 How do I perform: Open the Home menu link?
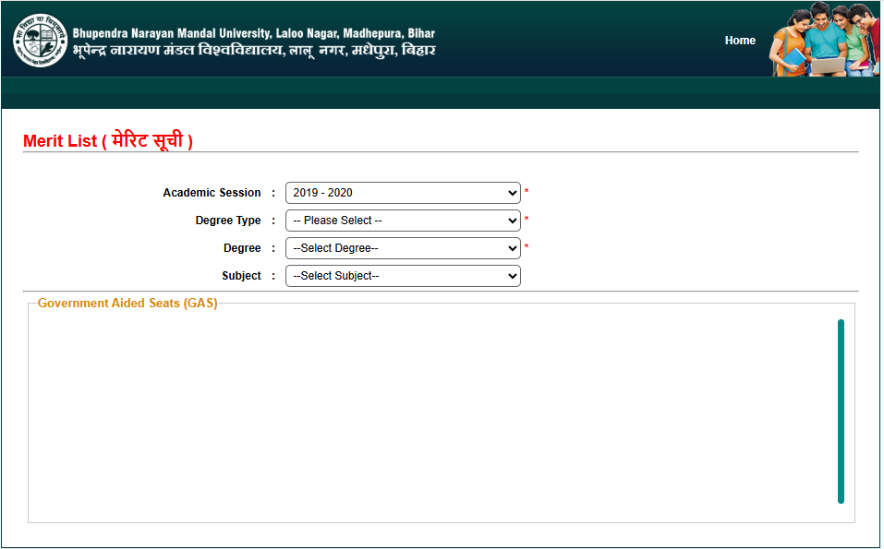click(x=740, y=41)
